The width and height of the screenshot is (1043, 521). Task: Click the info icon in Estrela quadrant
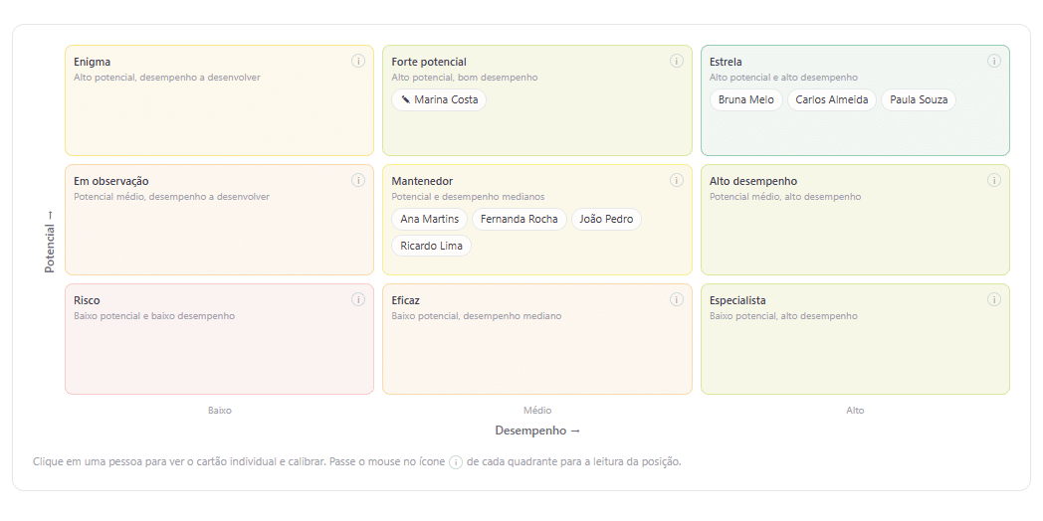[994, 61]
